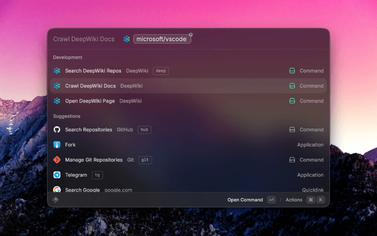Screen dimensions: 377x236
Task: Click the google.com subtitle text
Action: (118, 190)
